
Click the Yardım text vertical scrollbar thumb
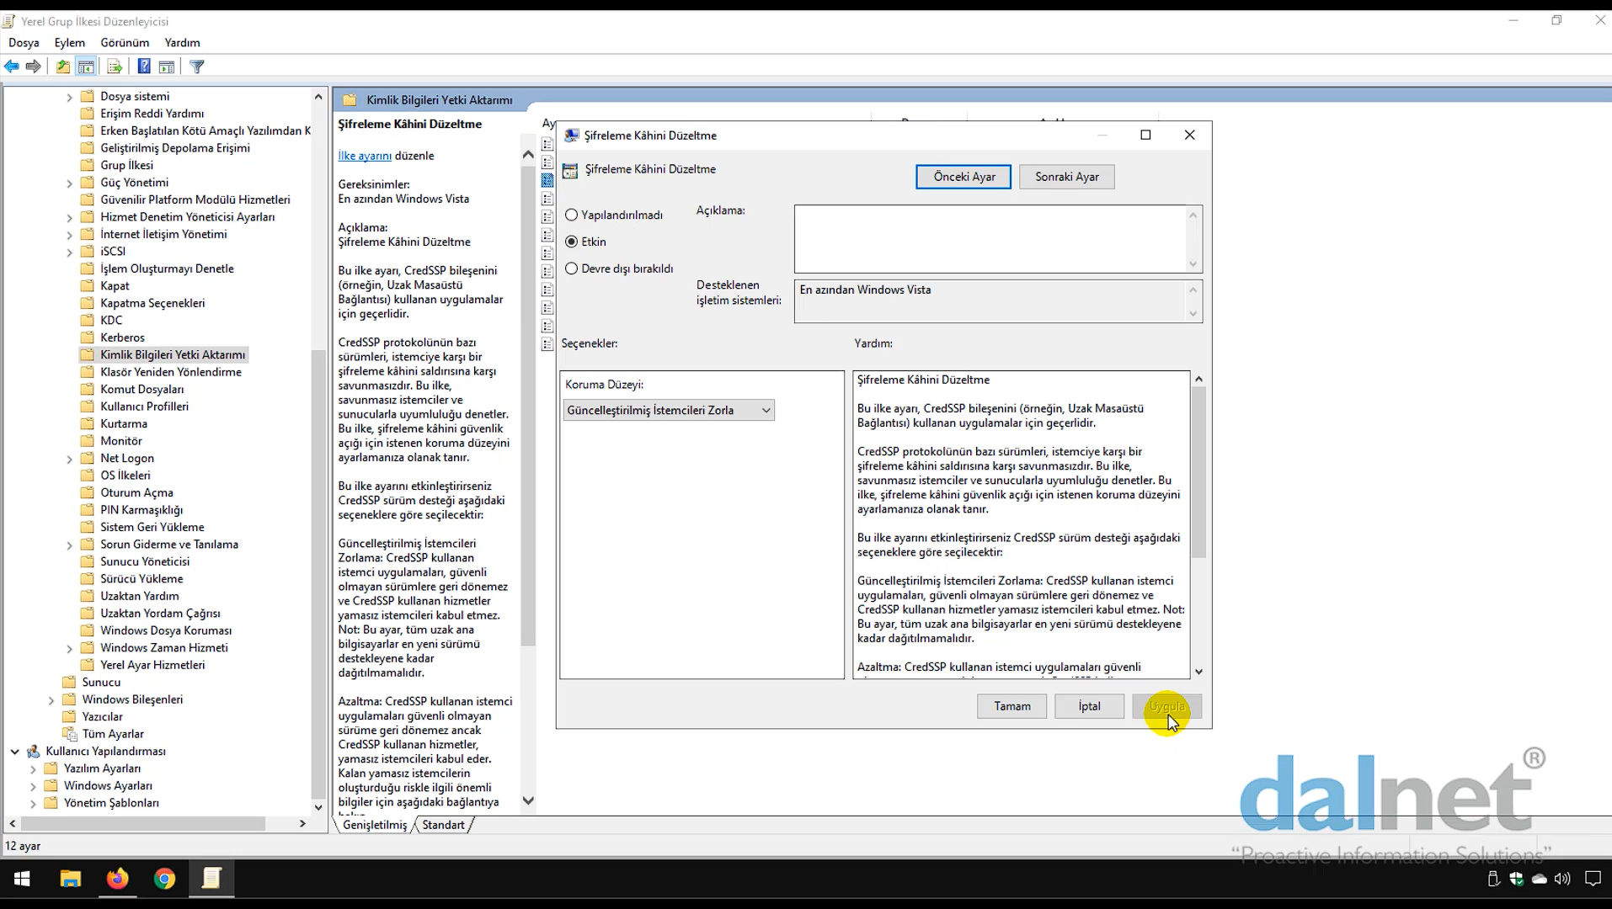point(1198,471)
